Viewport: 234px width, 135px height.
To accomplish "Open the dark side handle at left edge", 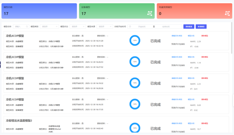I will click(0, 65).
